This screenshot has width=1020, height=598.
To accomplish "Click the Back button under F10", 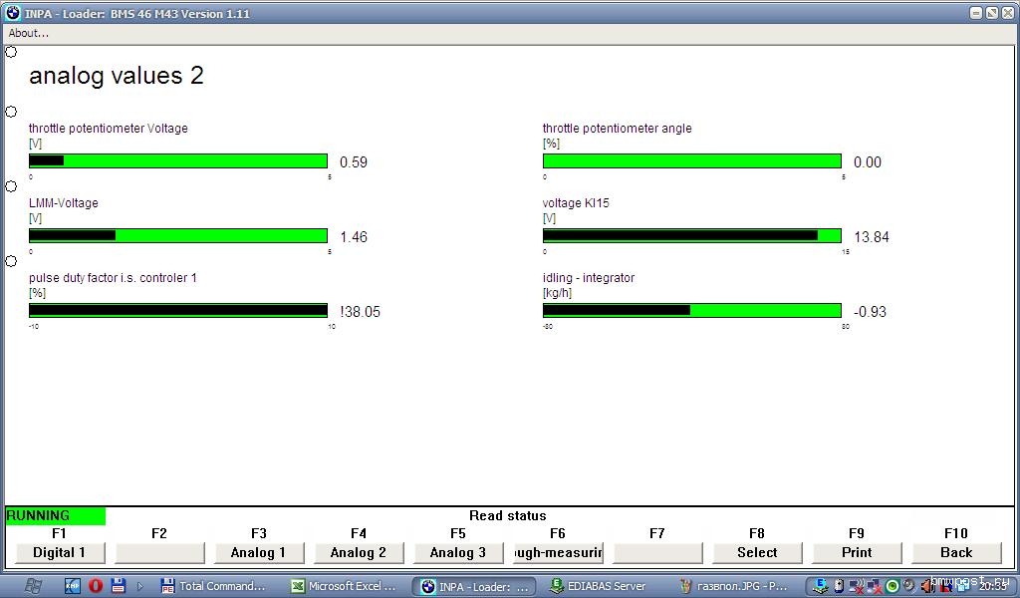I will click(955, 552).
